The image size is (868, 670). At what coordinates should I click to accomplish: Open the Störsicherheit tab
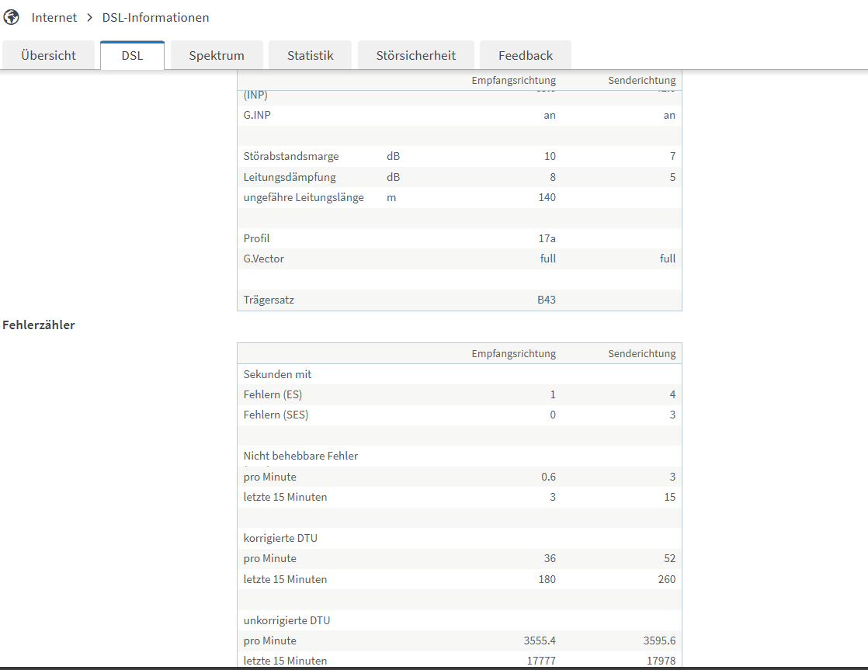(415, 55)
